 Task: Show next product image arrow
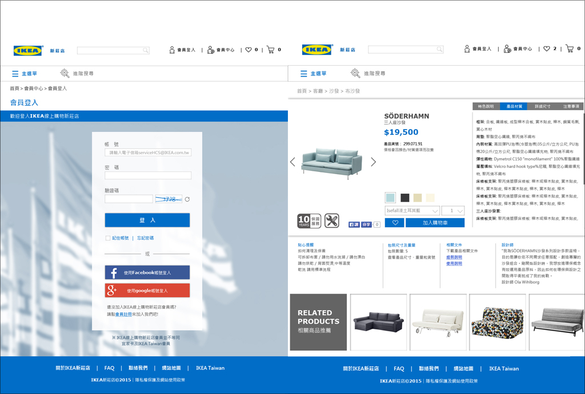pyautogui.click(x=374, y=162)
